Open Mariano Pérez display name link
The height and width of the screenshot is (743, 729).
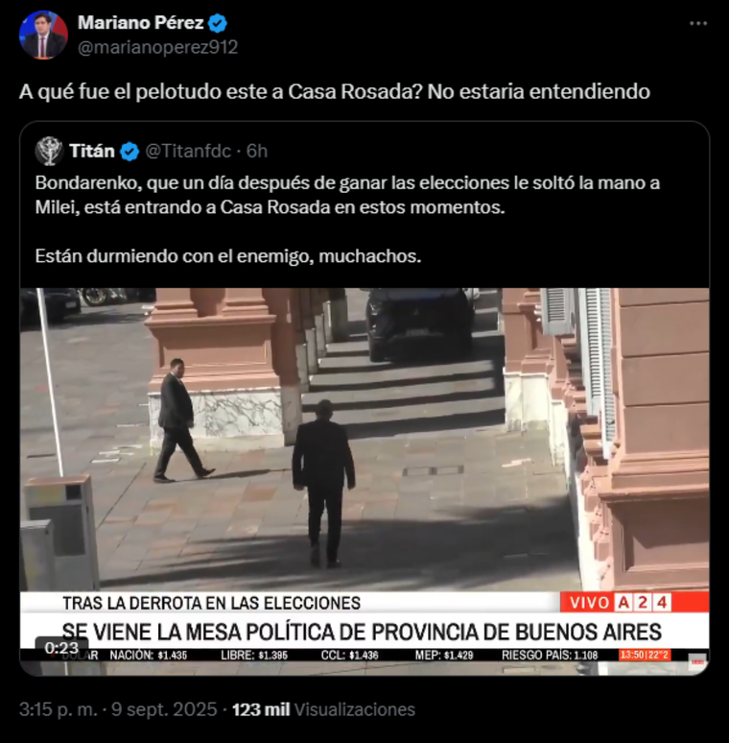(x=141, y=23)
